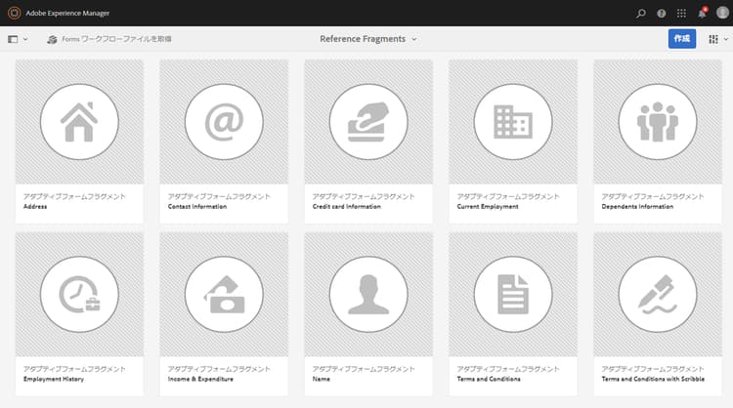Image resolution: width=733 pixels, height=408 pixels.
Task: Expand the rail selector chevron
Action: coord(25,39)
